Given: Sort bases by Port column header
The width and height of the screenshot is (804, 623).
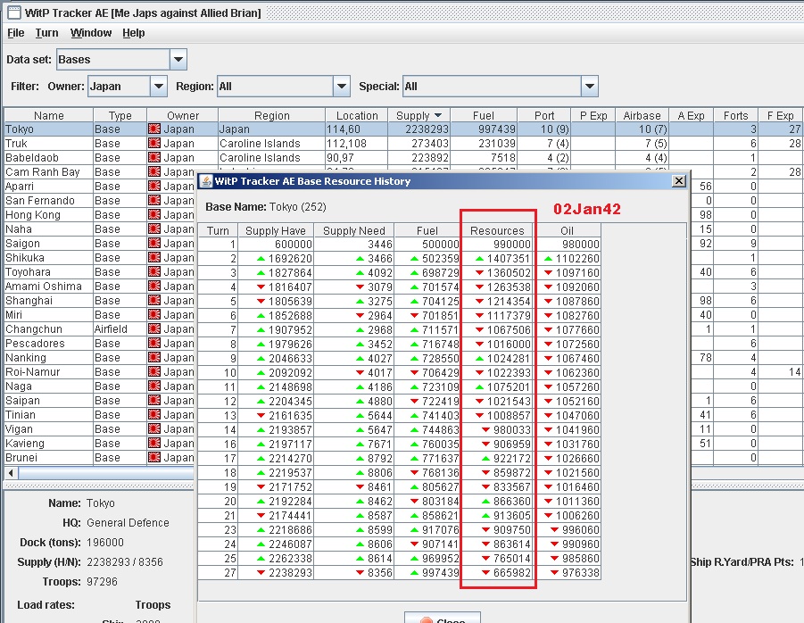Looking at the screenshot, I should click(x=544, y=115).
